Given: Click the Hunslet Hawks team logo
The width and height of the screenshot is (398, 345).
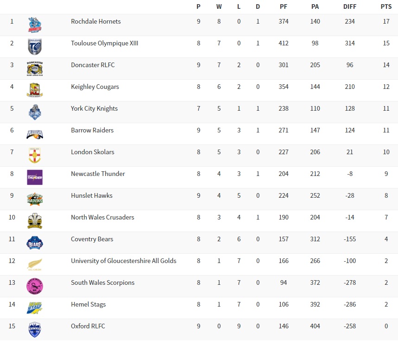Looking at the screenshot, I should [35, 199].
